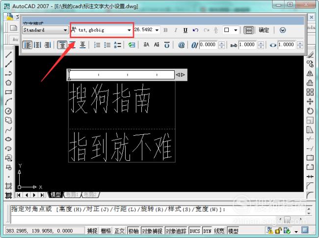Select the Rectangle draw tool
The height and width of the screenshot is (238, 319).
coord(8,92)
